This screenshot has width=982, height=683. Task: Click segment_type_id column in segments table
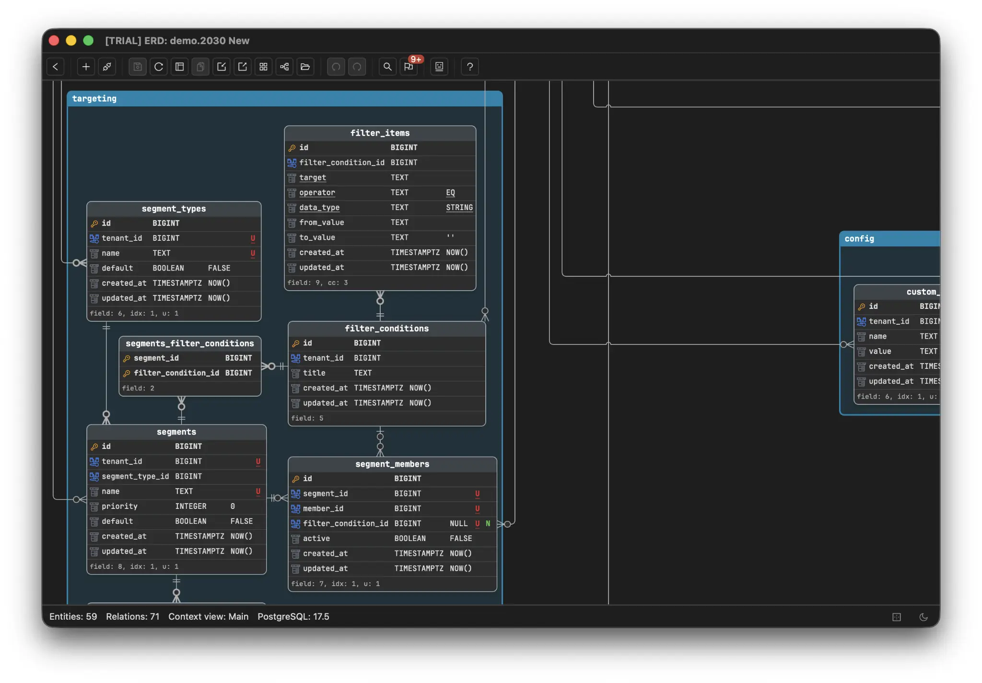176,476
